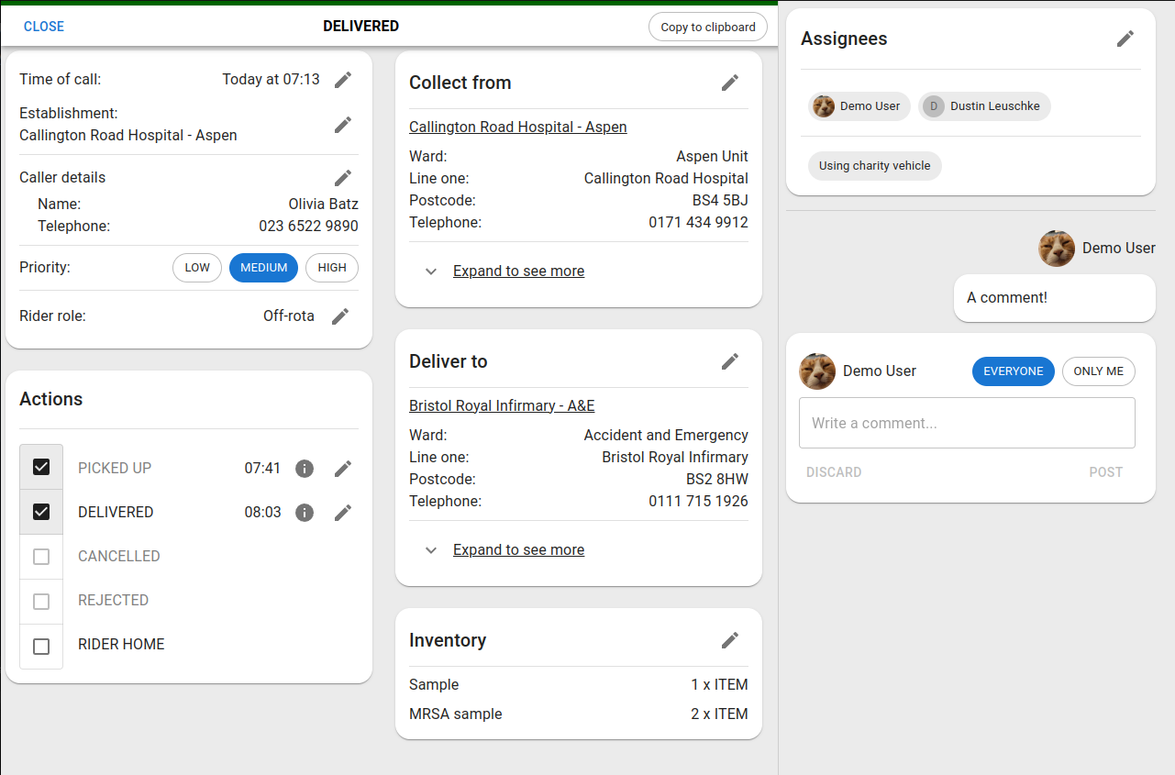Set priority to HIGH
This screenshot has width=1175, height=775.
click(x=331, y=267)
